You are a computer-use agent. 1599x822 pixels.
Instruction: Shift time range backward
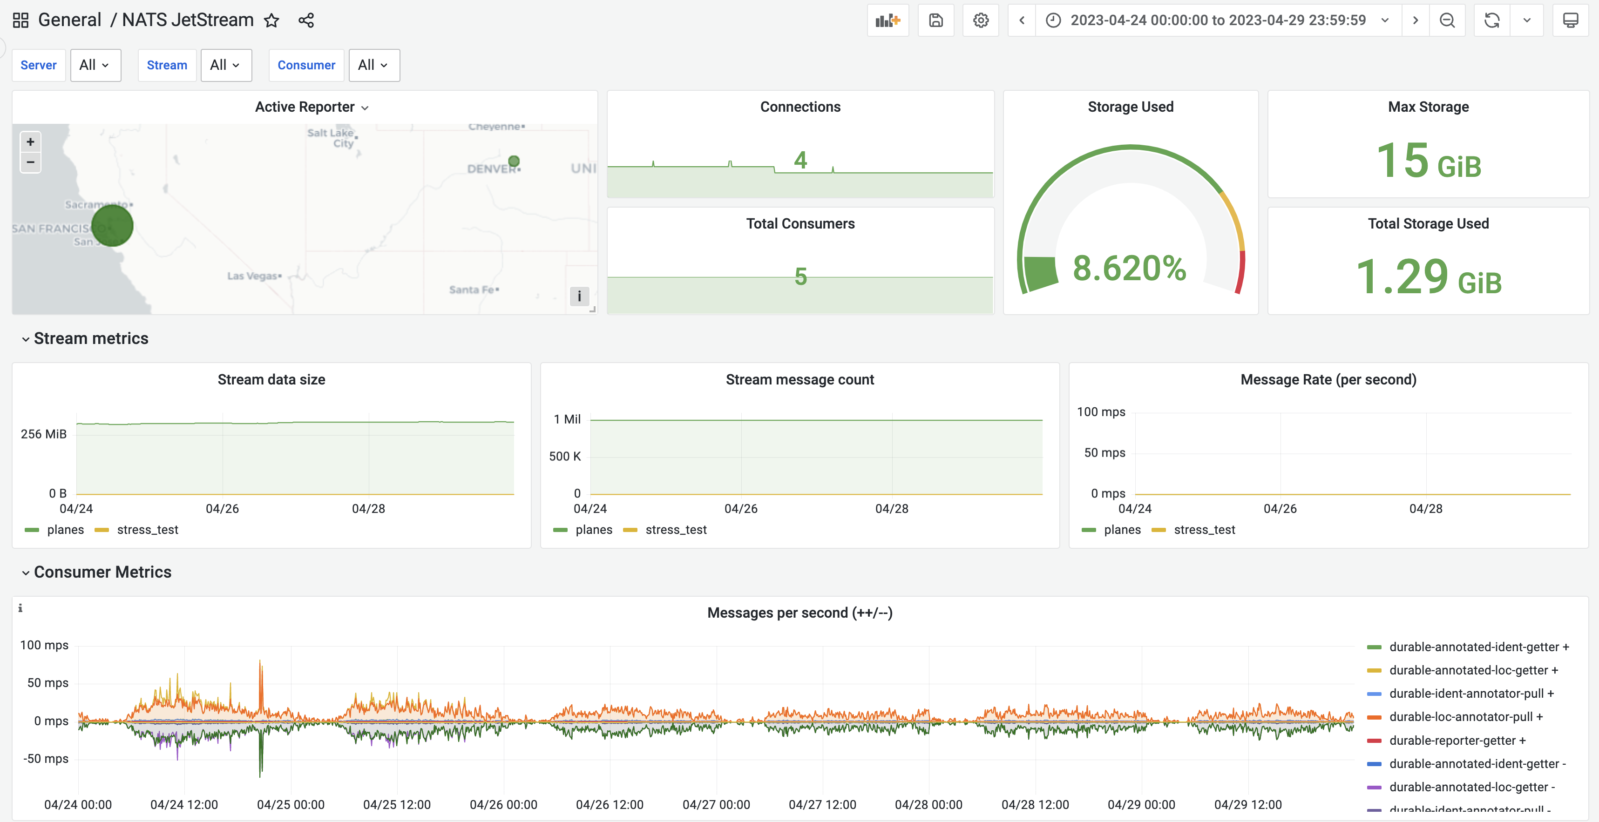pos(1022,20)
